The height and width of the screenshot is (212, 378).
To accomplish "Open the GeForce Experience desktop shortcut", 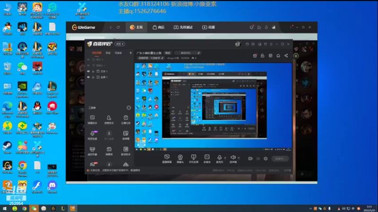I will (x=22, y=90).
